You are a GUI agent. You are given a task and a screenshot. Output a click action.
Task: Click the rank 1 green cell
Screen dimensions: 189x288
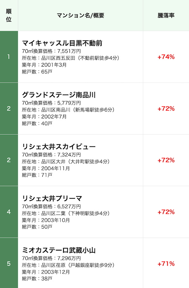click(9, 57)
